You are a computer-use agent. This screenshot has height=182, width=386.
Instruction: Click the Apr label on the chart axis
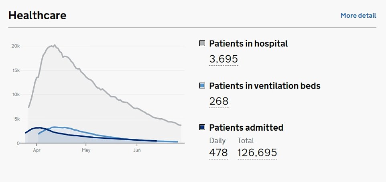(37, 150)
